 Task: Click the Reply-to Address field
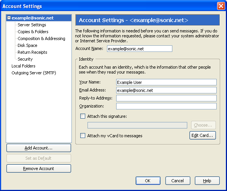pyautogui.click(x=166, y=98)
